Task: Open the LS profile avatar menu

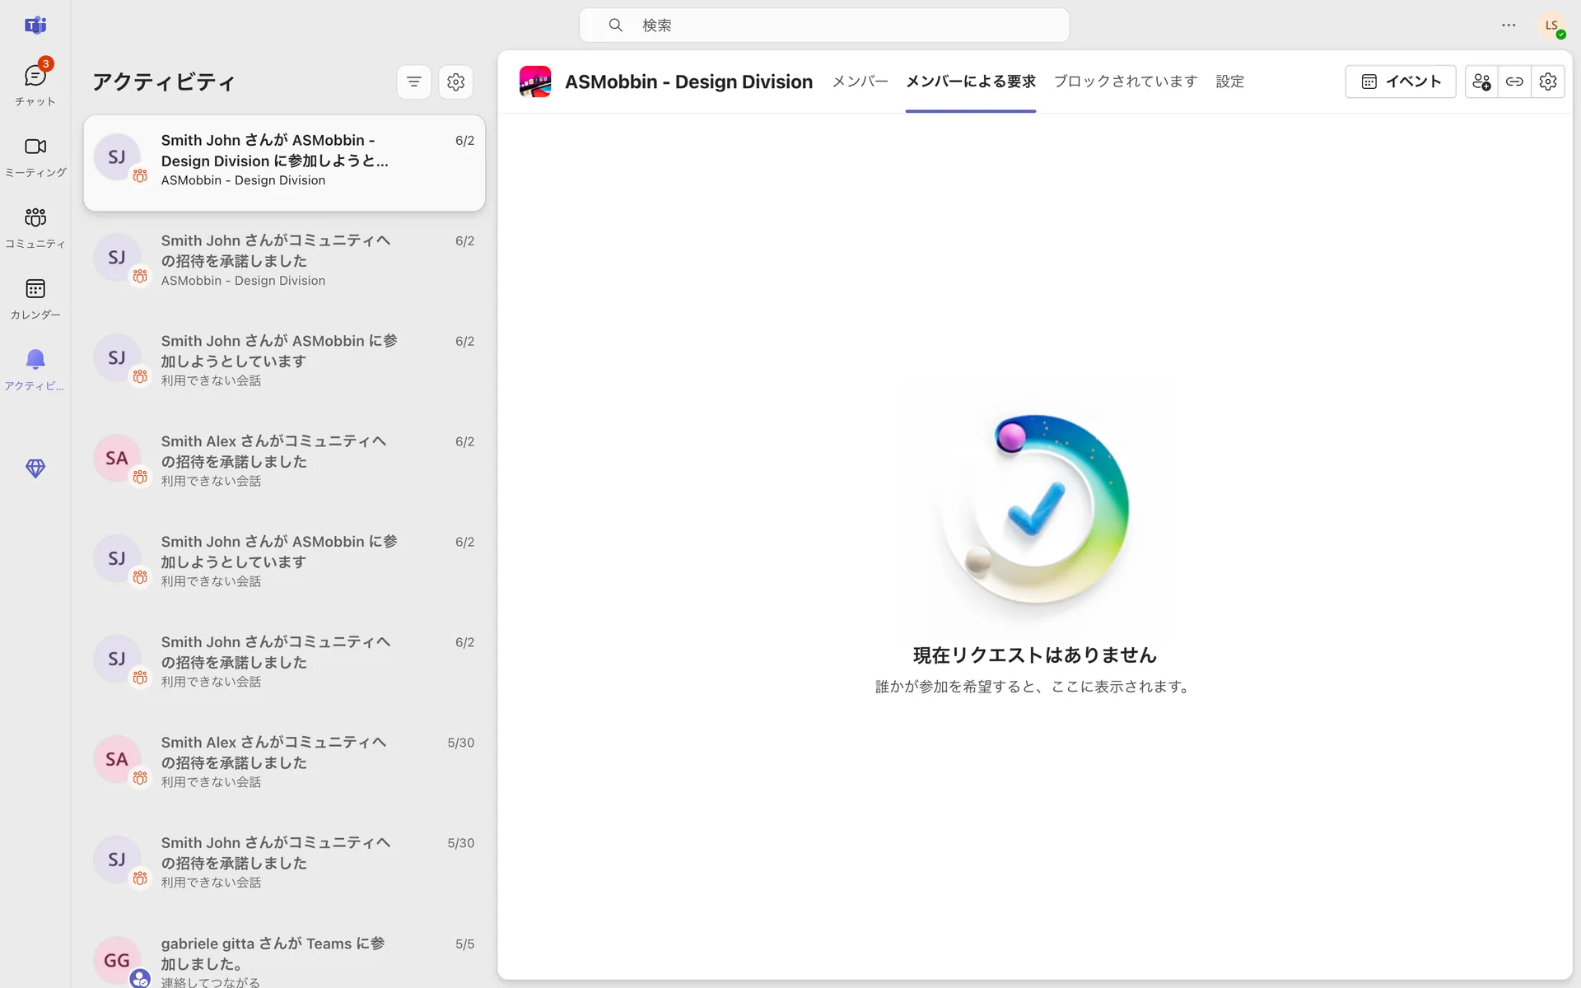Action: pyautogui.click(x=1551, y=26)
